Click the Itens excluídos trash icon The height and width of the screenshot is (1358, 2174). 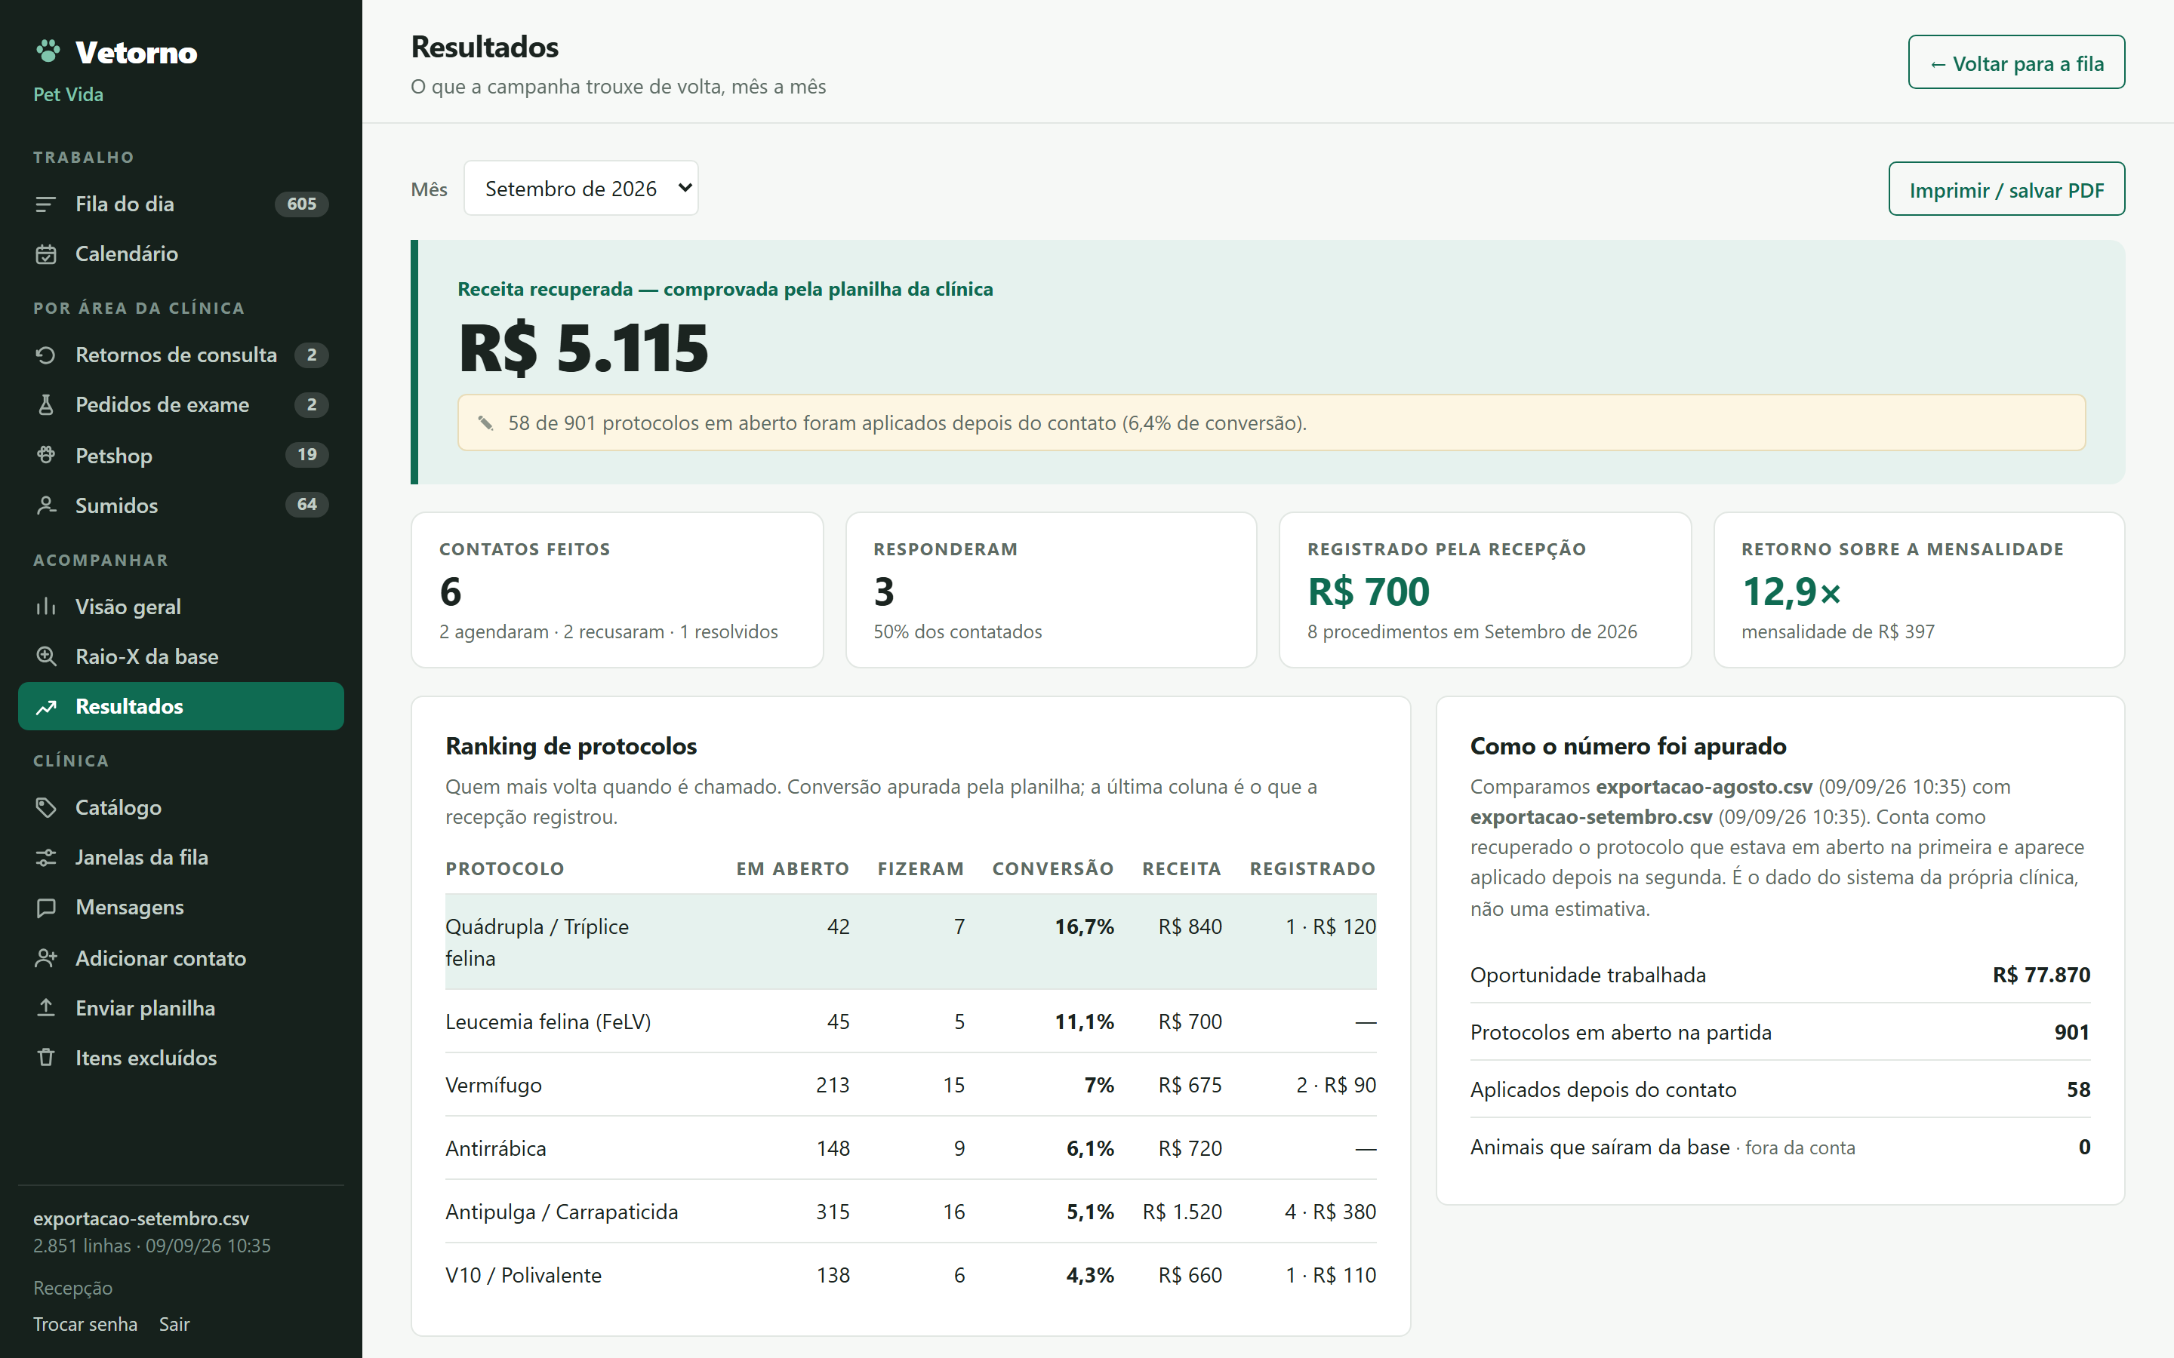coord(46,1058)
